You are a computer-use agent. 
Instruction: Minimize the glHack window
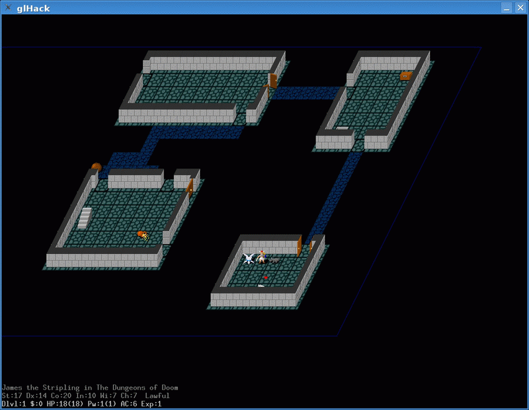[x=506, y=8]
